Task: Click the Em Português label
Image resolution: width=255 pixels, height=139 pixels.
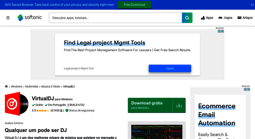Action: pyautogui.click(x=55, y=105)
